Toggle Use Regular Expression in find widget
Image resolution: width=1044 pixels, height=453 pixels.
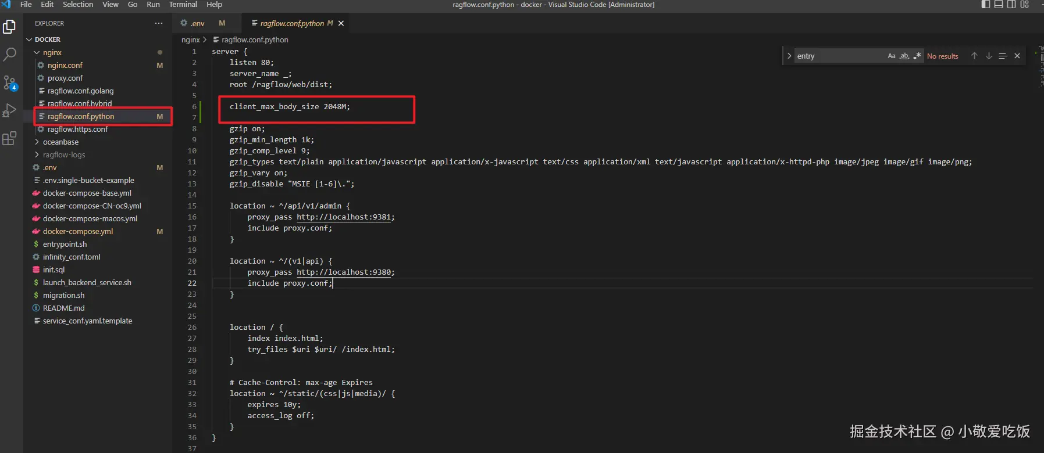(917, 56)
